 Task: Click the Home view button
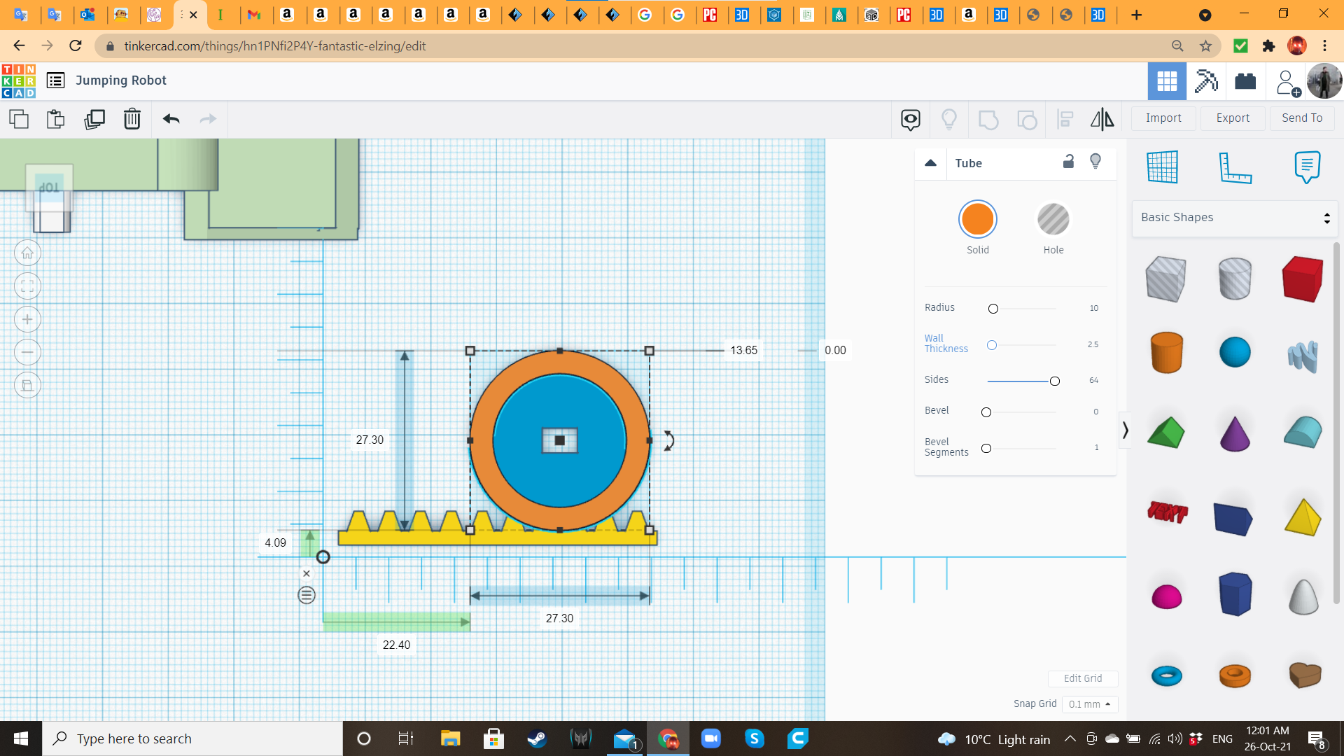[27, 253]
